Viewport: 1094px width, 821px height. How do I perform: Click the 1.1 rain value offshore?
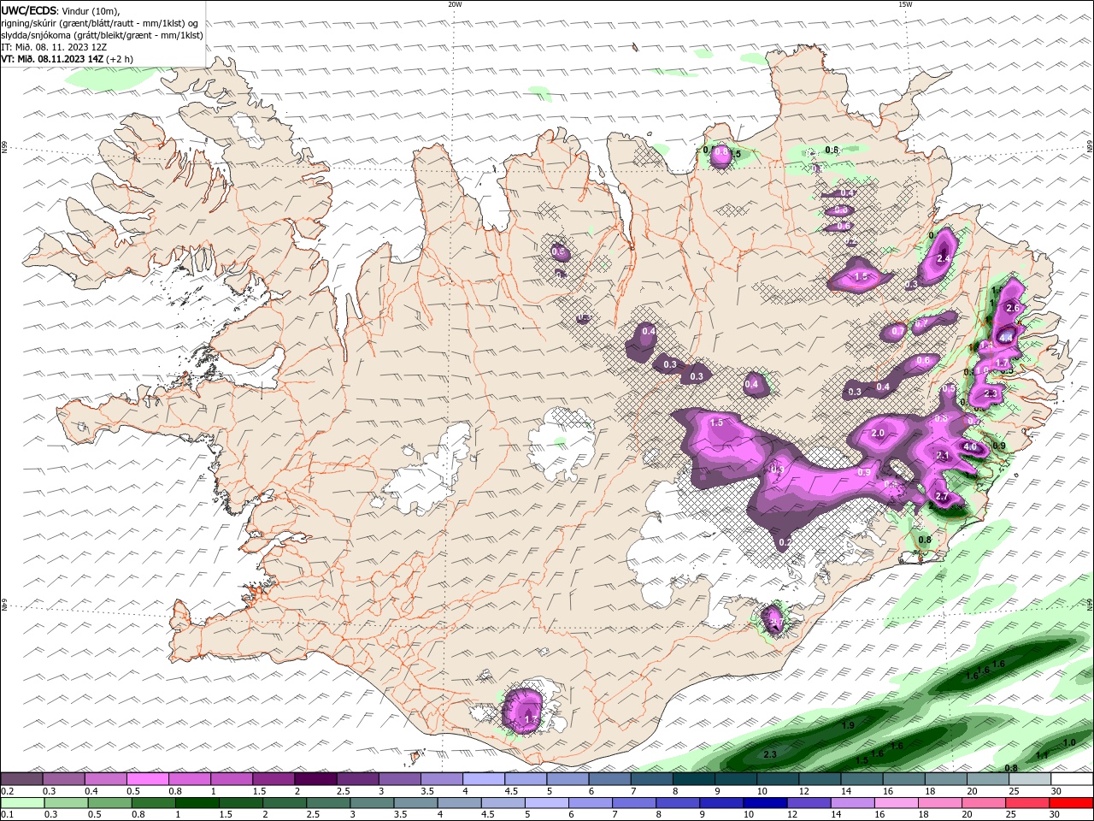point(1042,756)
